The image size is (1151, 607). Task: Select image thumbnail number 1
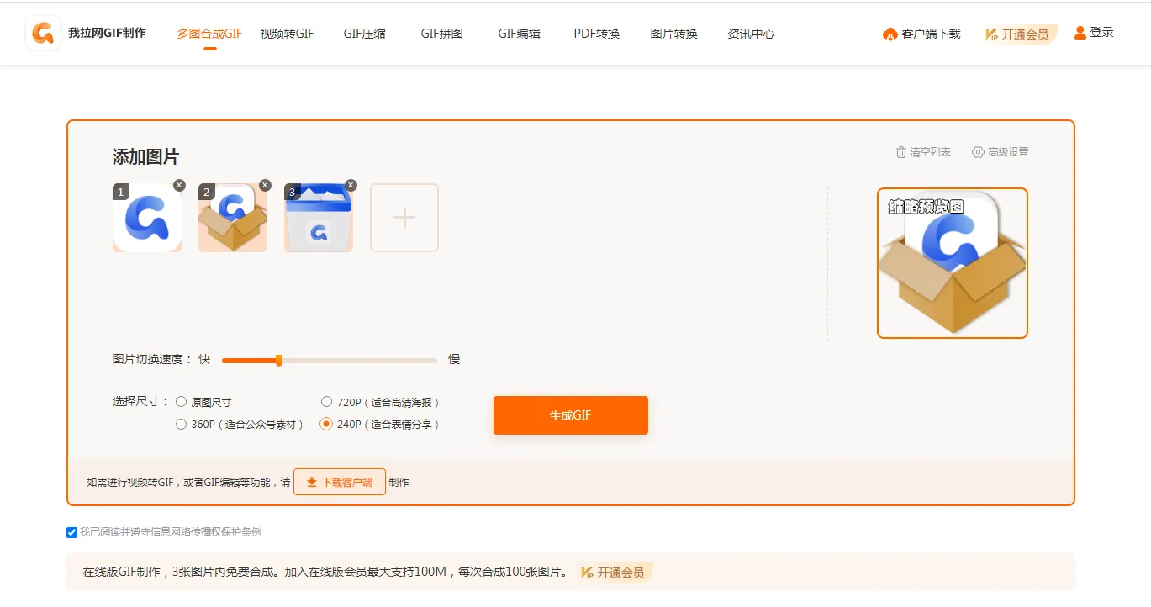(147, 219)
